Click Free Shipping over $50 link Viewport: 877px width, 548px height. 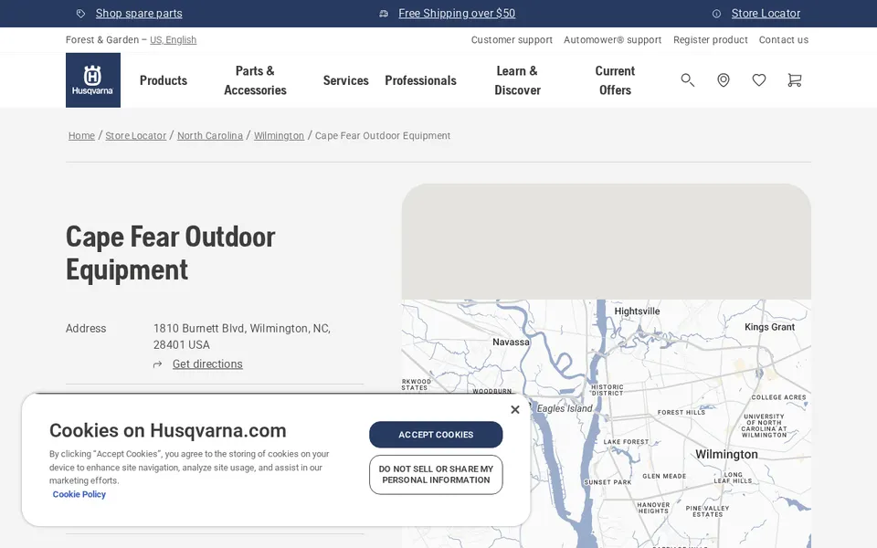point(457,14)
